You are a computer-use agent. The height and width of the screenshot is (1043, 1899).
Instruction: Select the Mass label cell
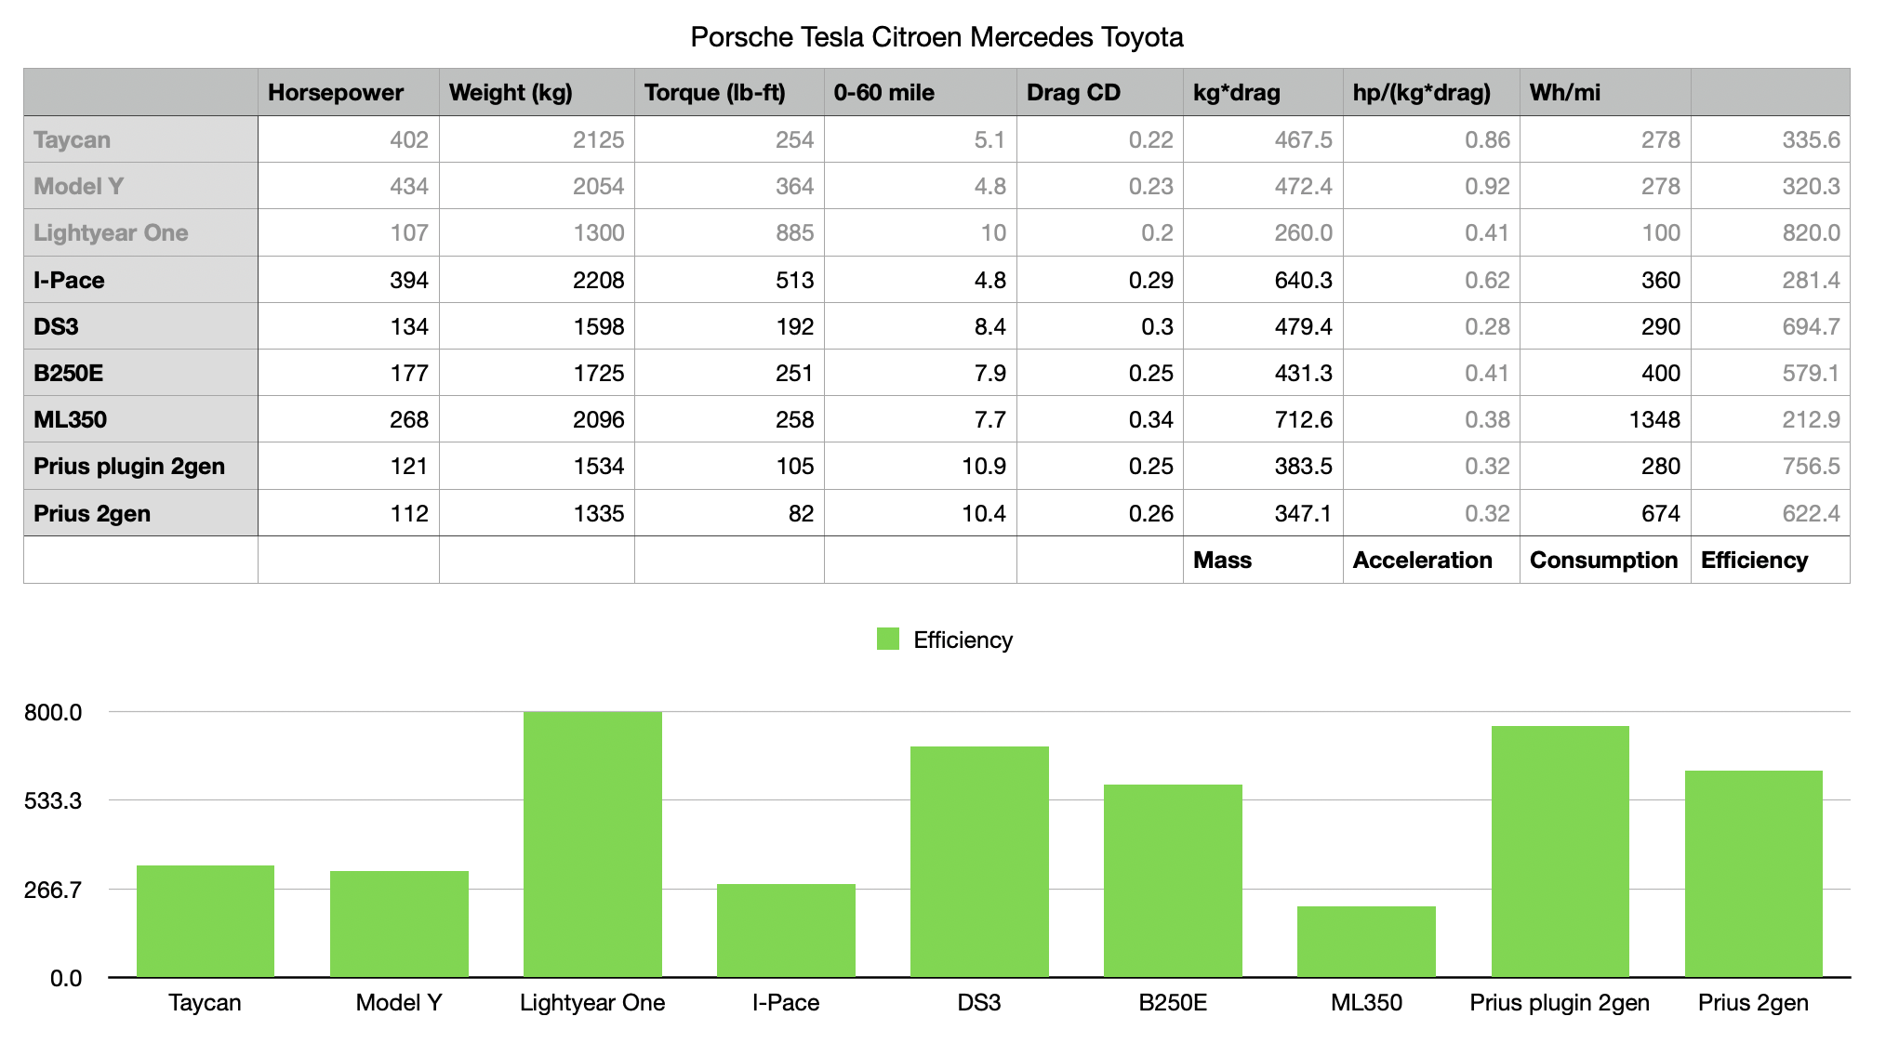click(1223, 560)
